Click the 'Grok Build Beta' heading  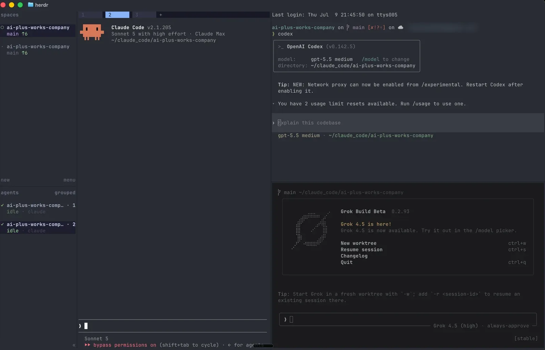363,211
